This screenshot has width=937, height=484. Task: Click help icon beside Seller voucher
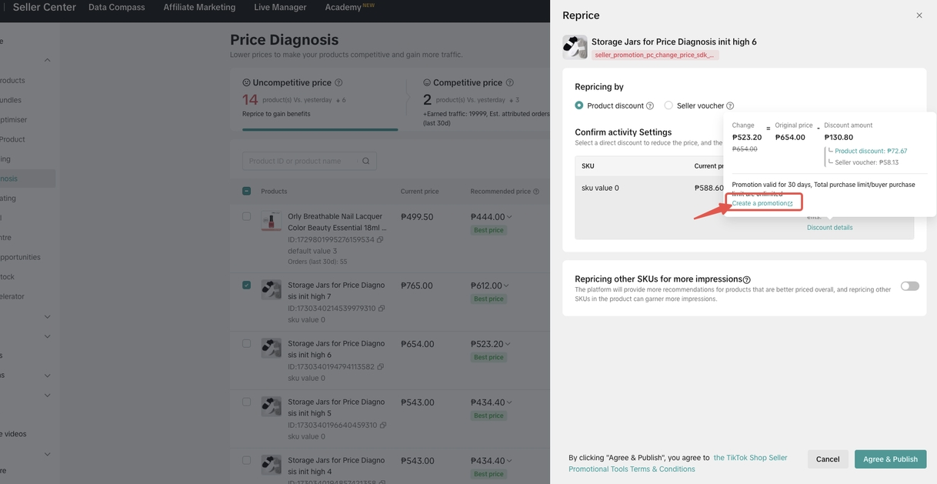(730, 106)
